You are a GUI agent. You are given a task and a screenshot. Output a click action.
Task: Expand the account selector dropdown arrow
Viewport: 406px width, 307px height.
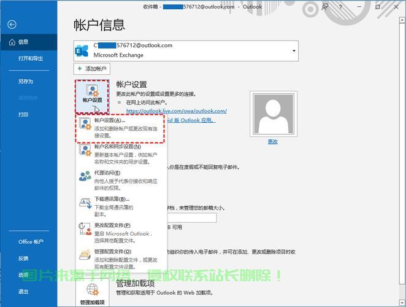294,51
